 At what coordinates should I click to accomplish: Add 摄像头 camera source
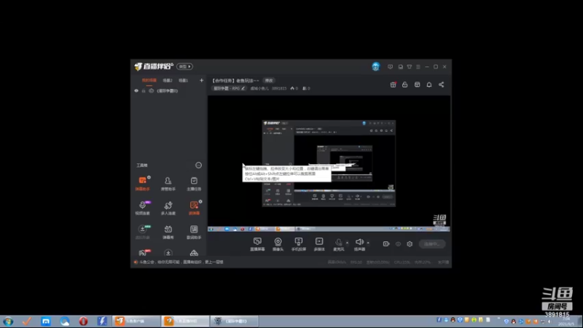pos(278,244)
